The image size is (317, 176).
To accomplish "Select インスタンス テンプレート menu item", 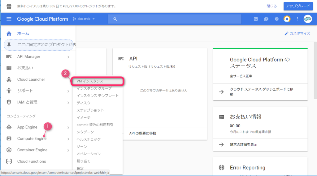I will coord(98,96).
